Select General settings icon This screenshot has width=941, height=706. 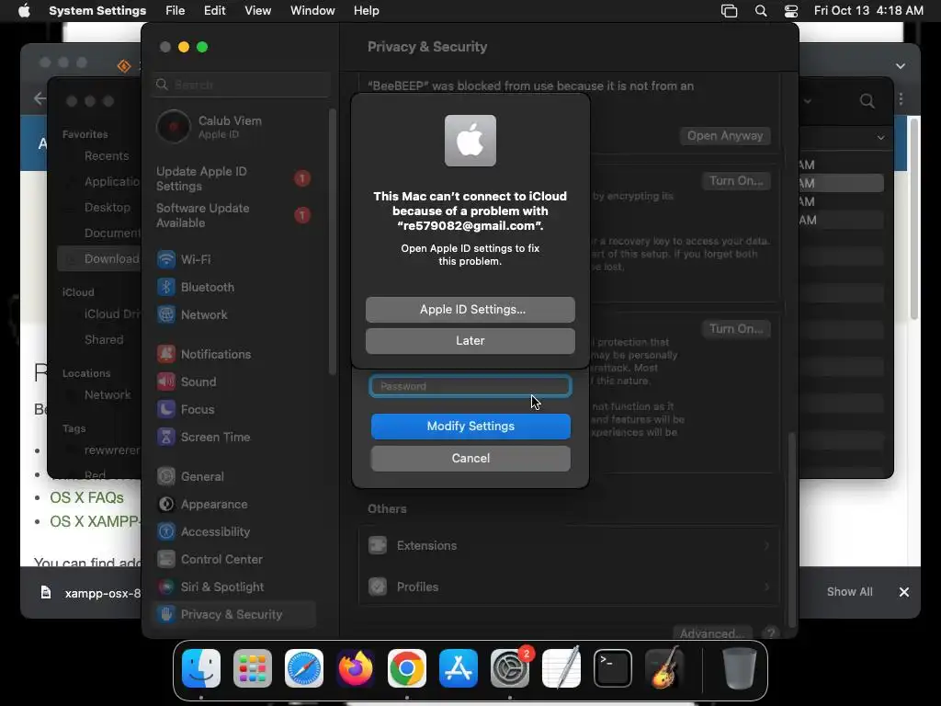[x=166, y=477]
